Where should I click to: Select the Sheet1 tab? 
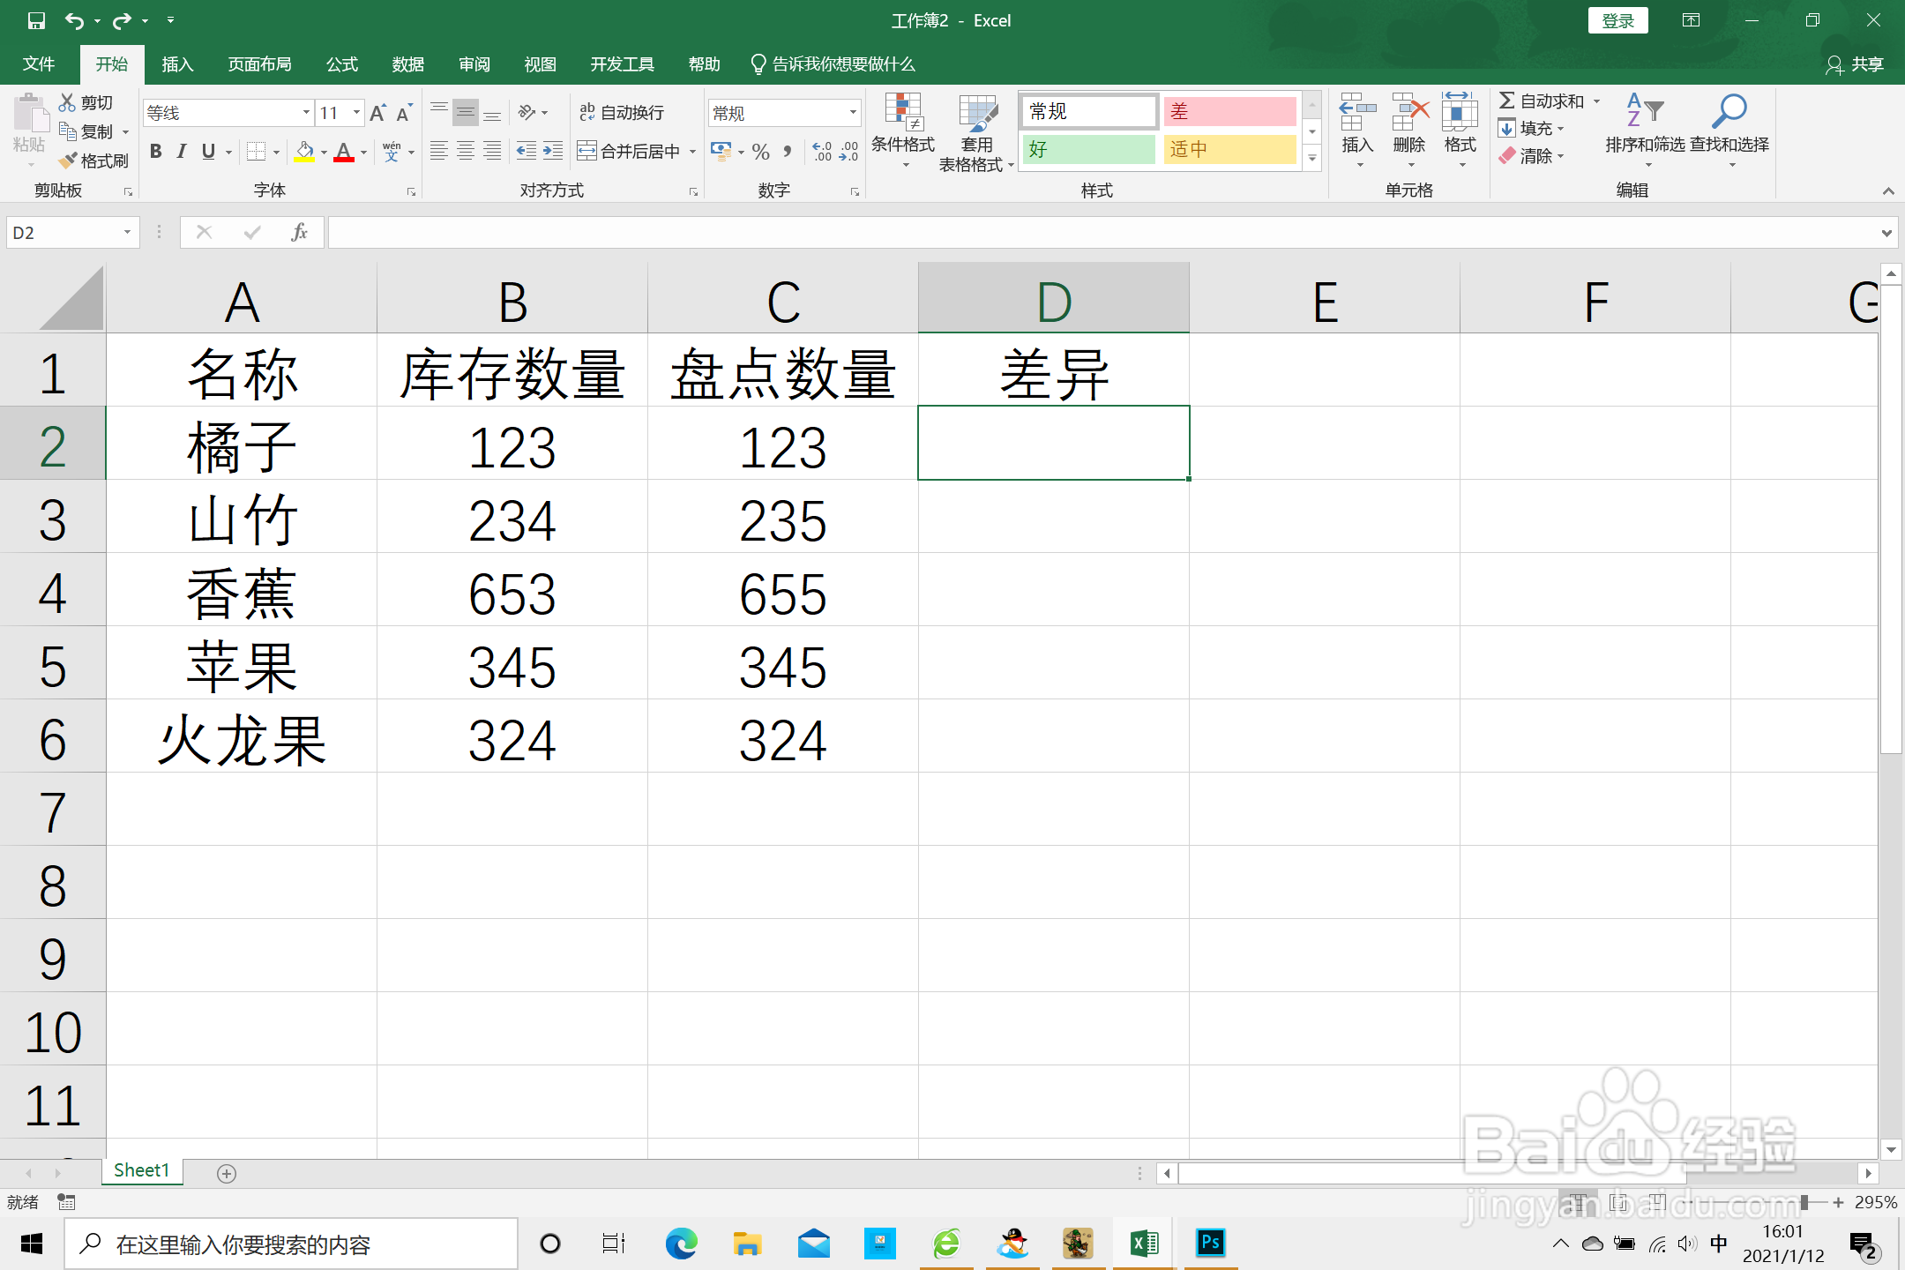coord(141,1170)
